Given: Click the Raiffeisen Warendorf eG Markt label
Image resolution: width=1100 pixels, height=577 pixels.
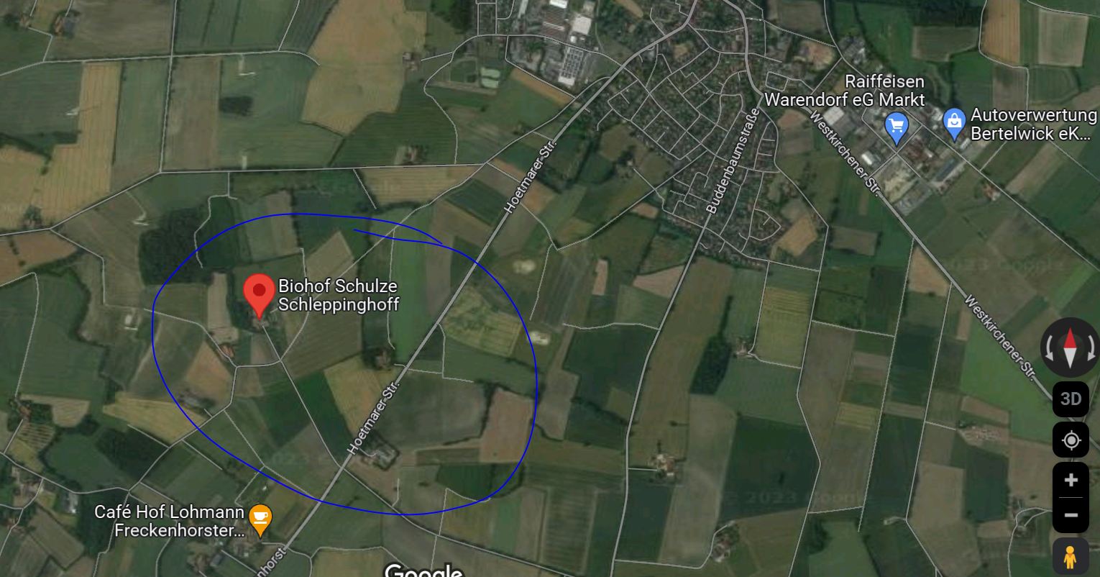Looking at the screenshot, I should coord(844,91).
